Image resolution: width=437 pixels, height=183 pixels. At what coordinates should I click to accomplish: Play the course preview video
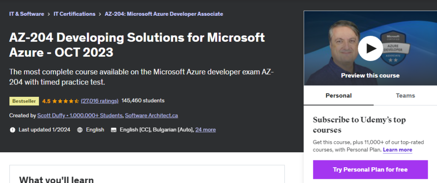(370, 49)
